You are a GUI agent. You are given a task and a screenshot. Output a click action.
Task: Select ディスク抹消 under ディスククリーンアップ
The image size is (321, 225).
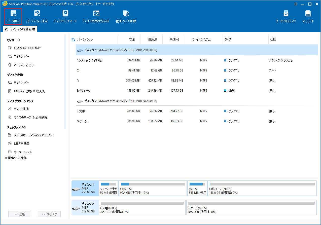click(21, 109)
